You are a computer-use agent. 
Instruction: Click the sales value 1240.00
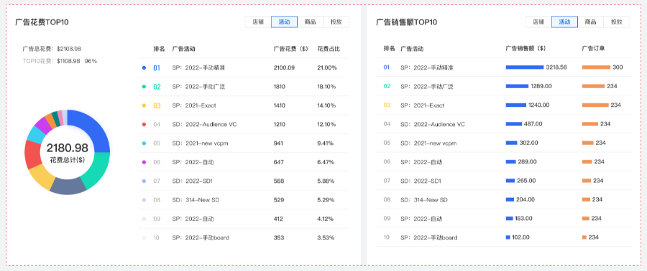[x=539, y=105]
